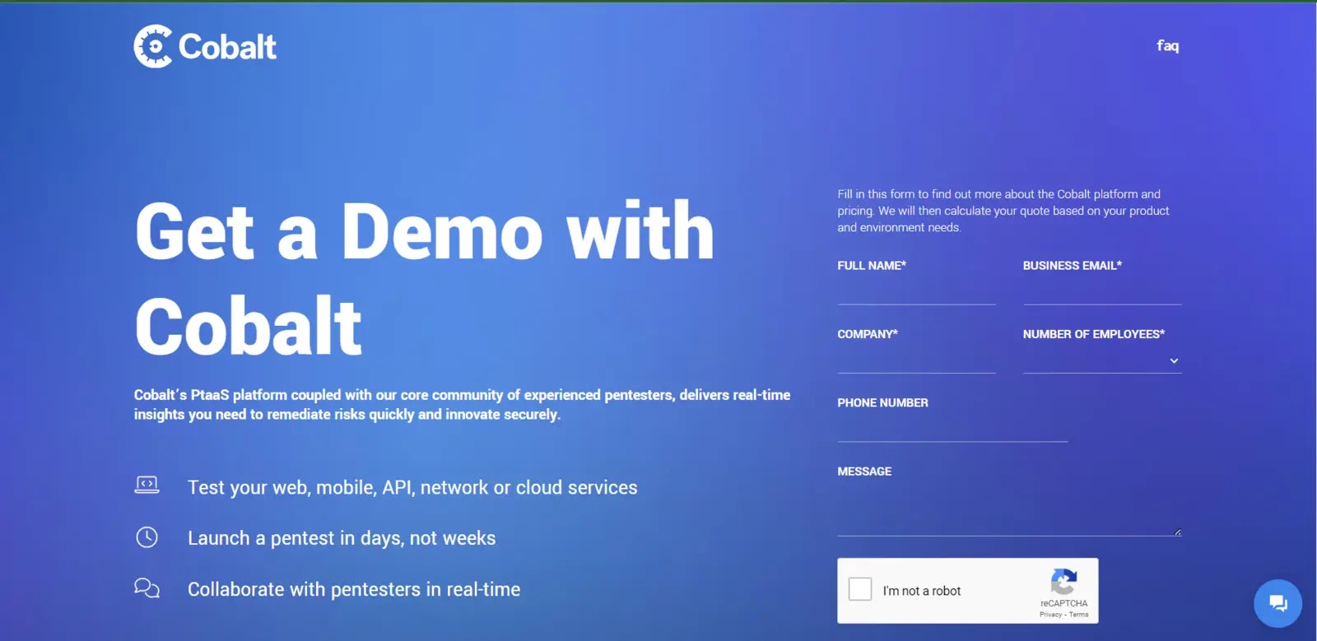
Task: Click the Cobalt logo
Action: (x=205, y=46)
